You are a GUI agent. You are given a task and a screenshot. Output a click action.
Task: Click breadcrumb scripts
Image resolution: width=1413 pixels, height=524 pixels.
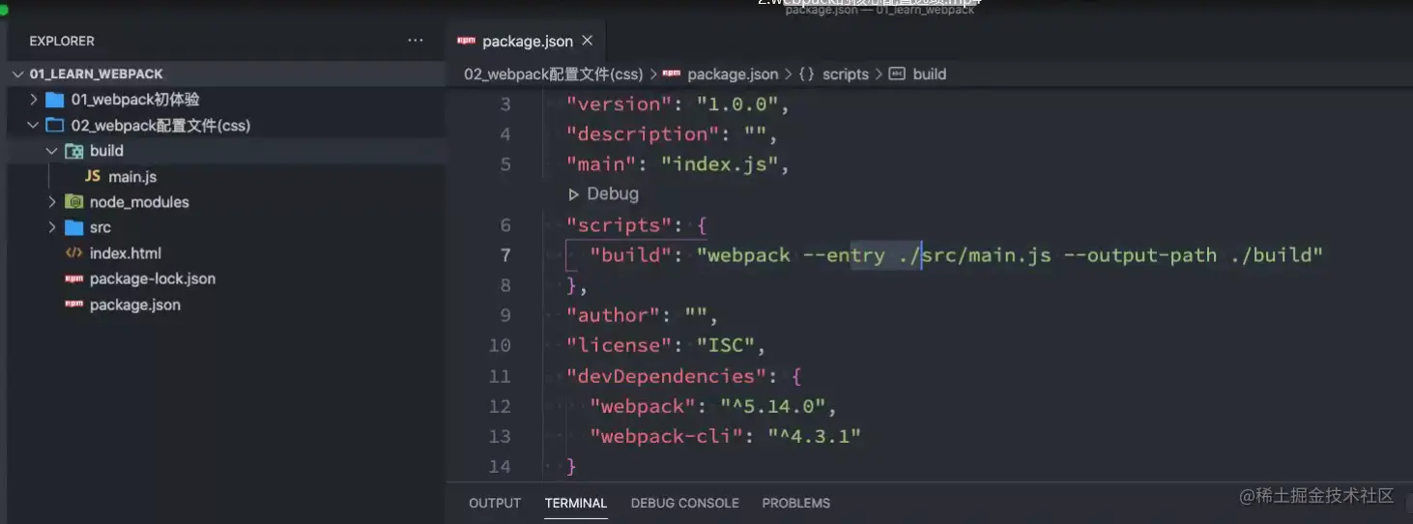click(x=846, y=73)
